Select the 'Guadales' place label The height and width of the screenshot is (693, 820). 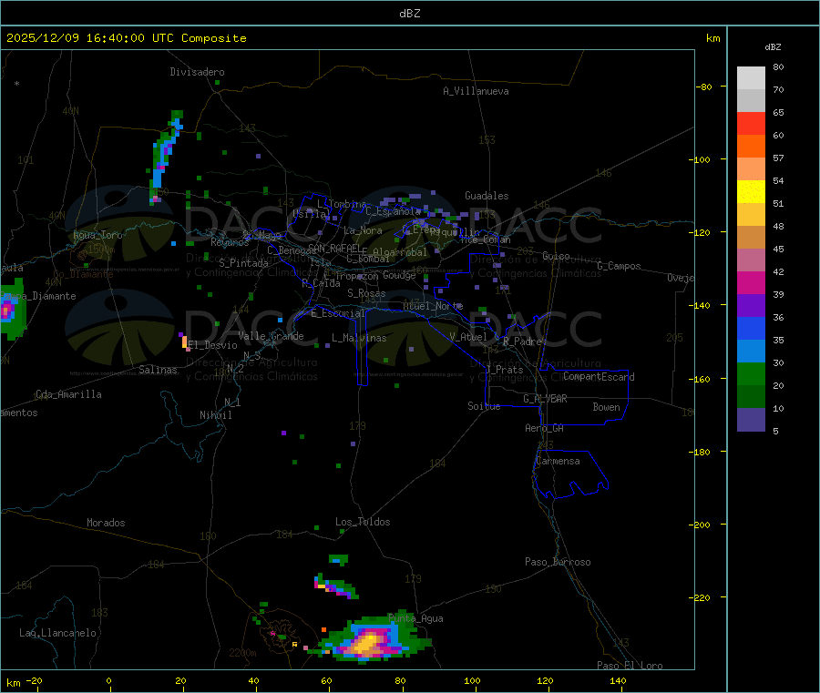[x=487, y=196]
